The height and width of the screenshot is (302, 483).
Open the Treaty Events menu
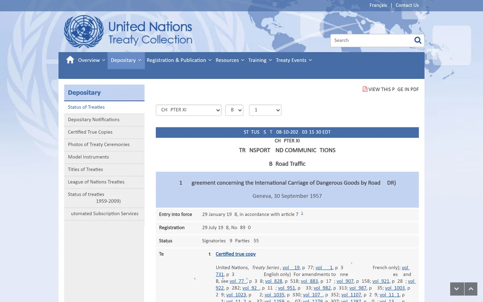(x=294, y=60)
